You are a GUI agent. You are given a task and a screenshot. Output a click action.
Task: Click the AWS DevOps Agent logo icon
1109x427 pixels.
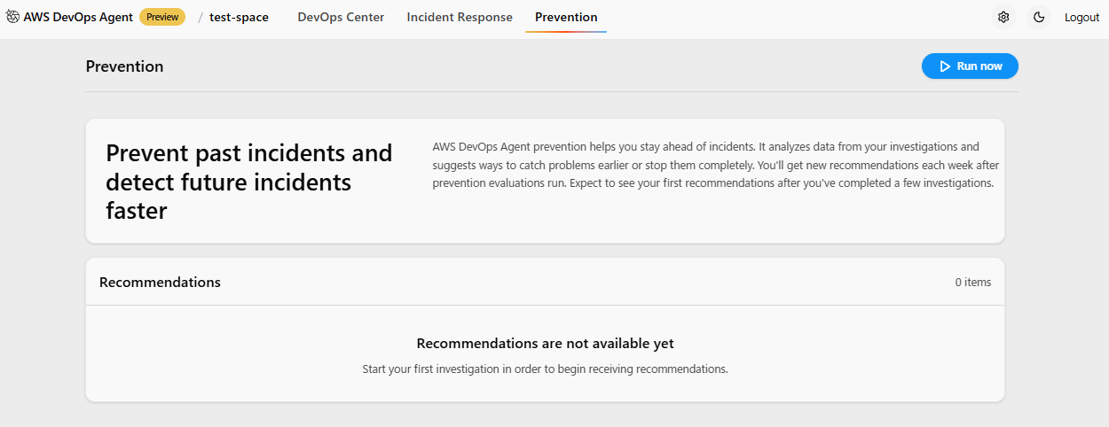pyautogui.click(x=13, y=17)
